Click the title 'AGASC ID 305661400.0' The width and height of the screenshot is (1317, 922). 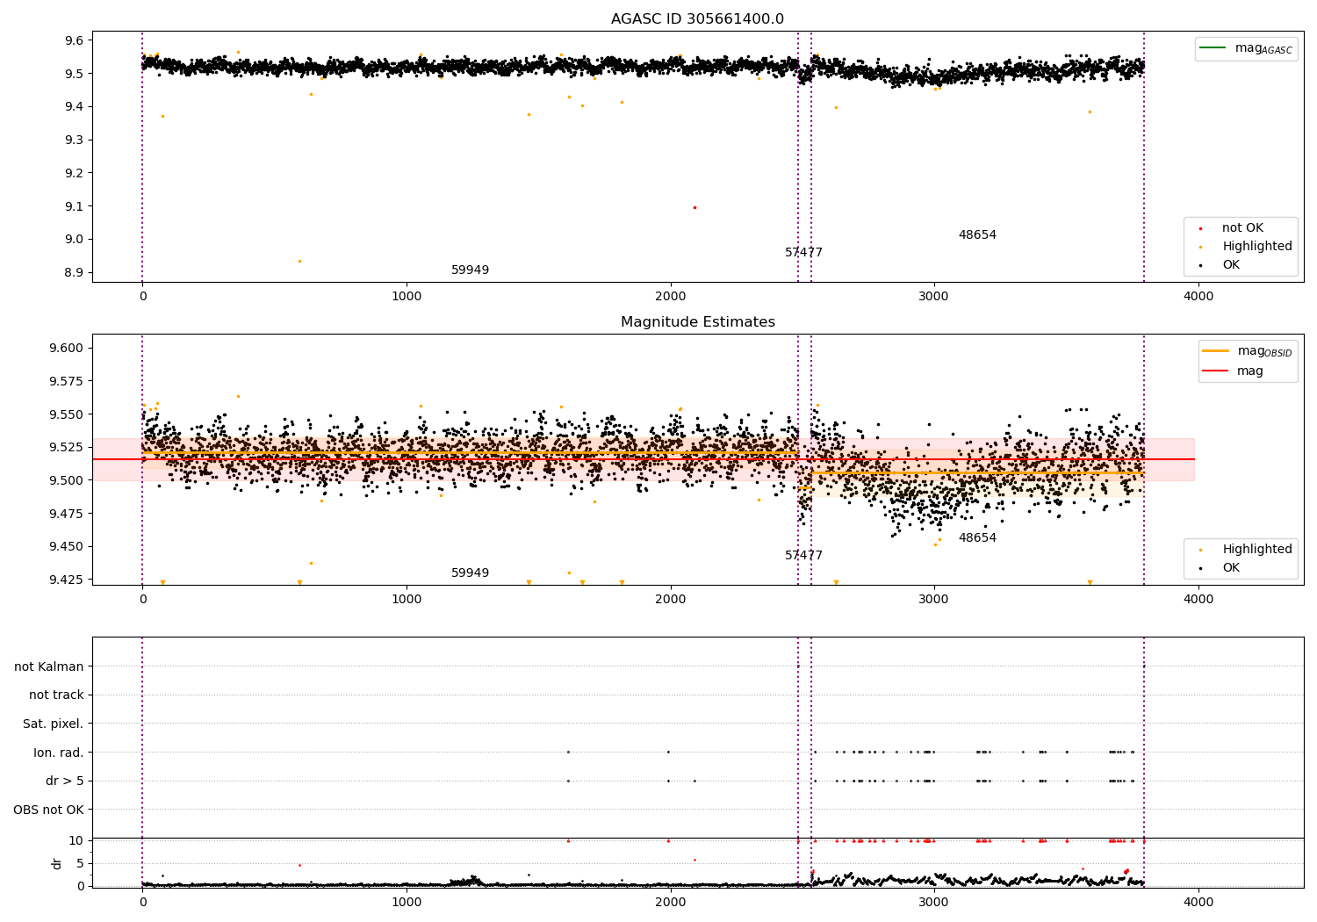coord(697,19)
